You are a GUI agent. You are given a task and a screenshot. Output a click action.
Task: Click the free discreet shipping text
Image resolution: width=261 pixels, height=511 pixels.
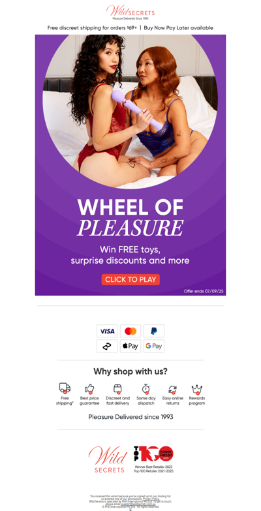[x=92, y=28]
